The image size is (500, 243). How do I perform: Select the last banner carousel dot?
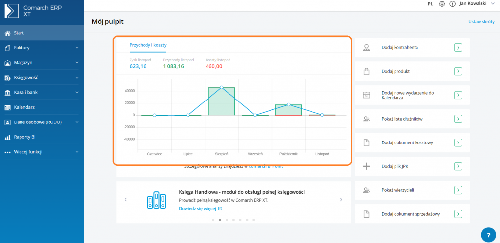[254, 220]
